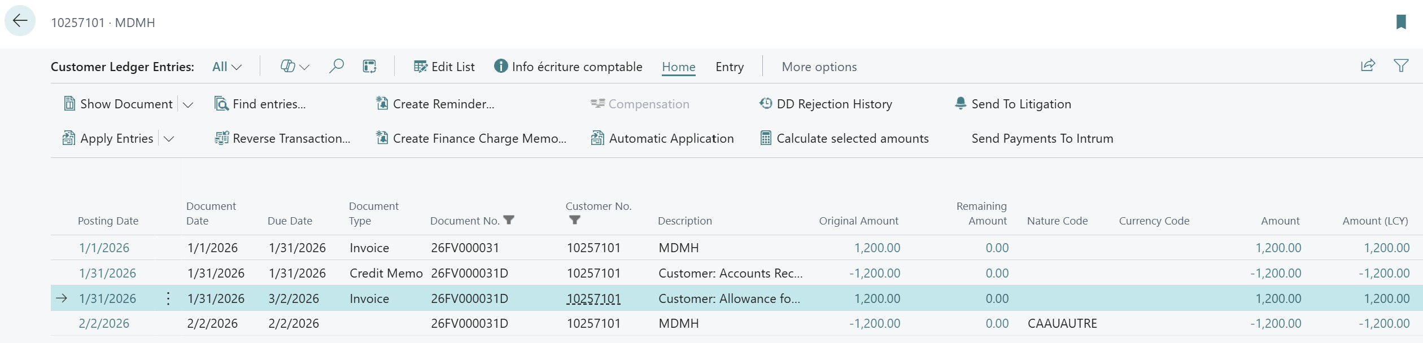Click Document No. column filter icon
Image resolution: width=1423 pixels, height=343 pixels.
point(509,220)
